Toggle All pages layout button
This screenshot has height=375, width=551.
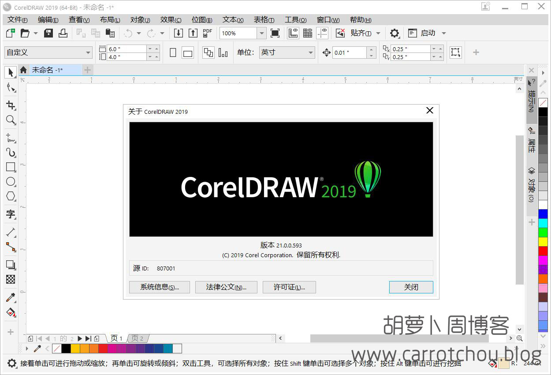click(x=208, y=52)
